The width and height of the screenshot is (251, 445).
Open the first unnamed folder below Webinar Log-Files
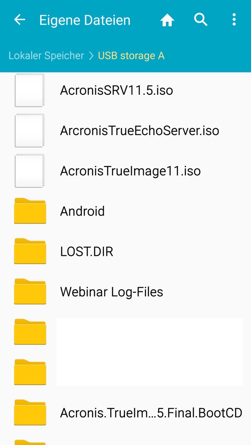coord(30,332)
